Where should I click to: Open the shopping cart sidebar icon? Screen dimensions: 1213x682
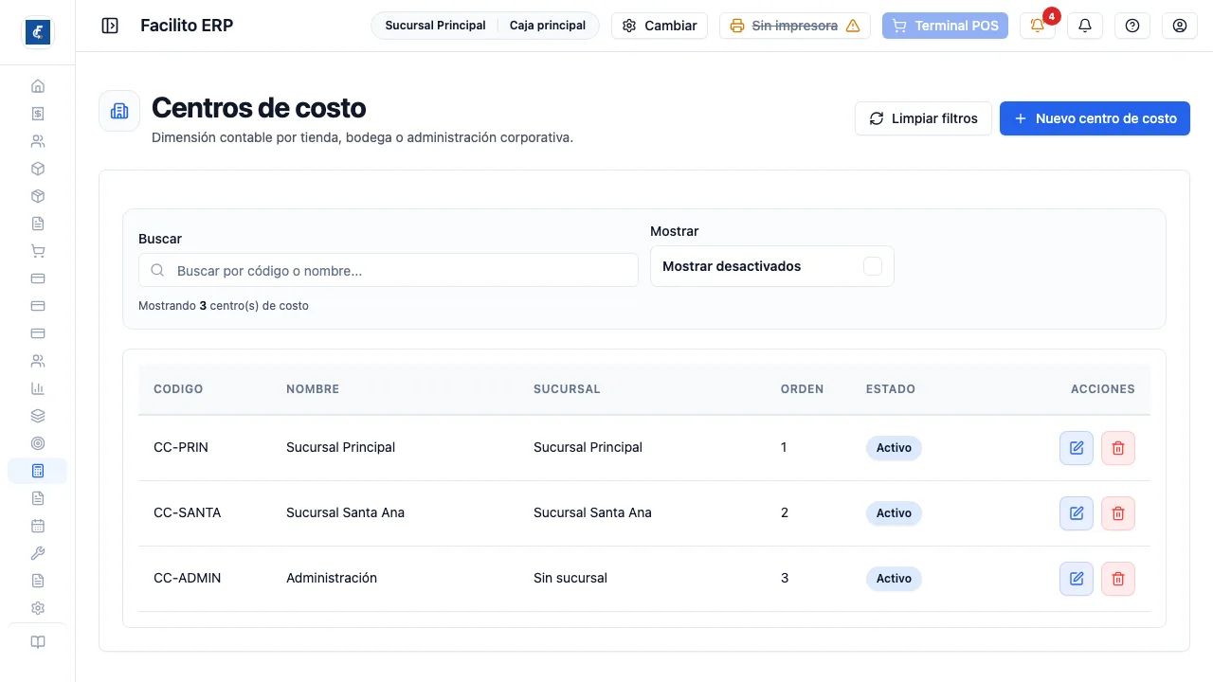38,251
